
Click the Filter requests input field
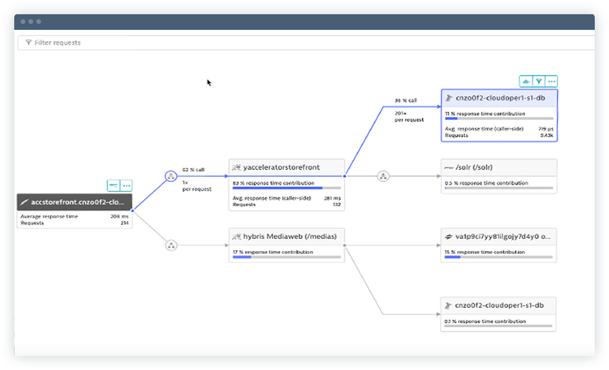142,42
